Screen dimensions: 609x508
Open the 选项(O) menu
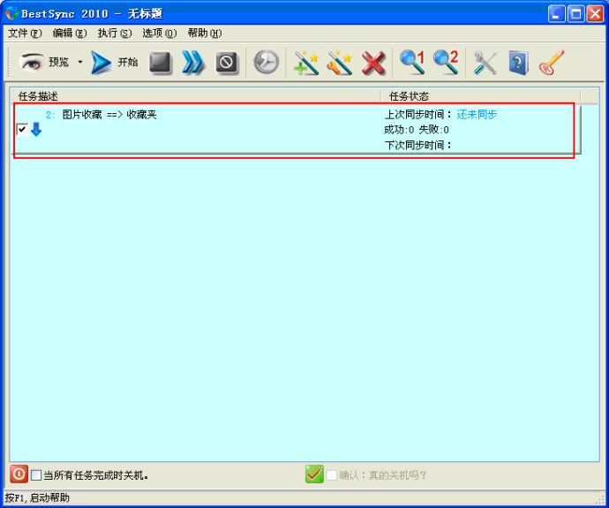coord(160,34)
